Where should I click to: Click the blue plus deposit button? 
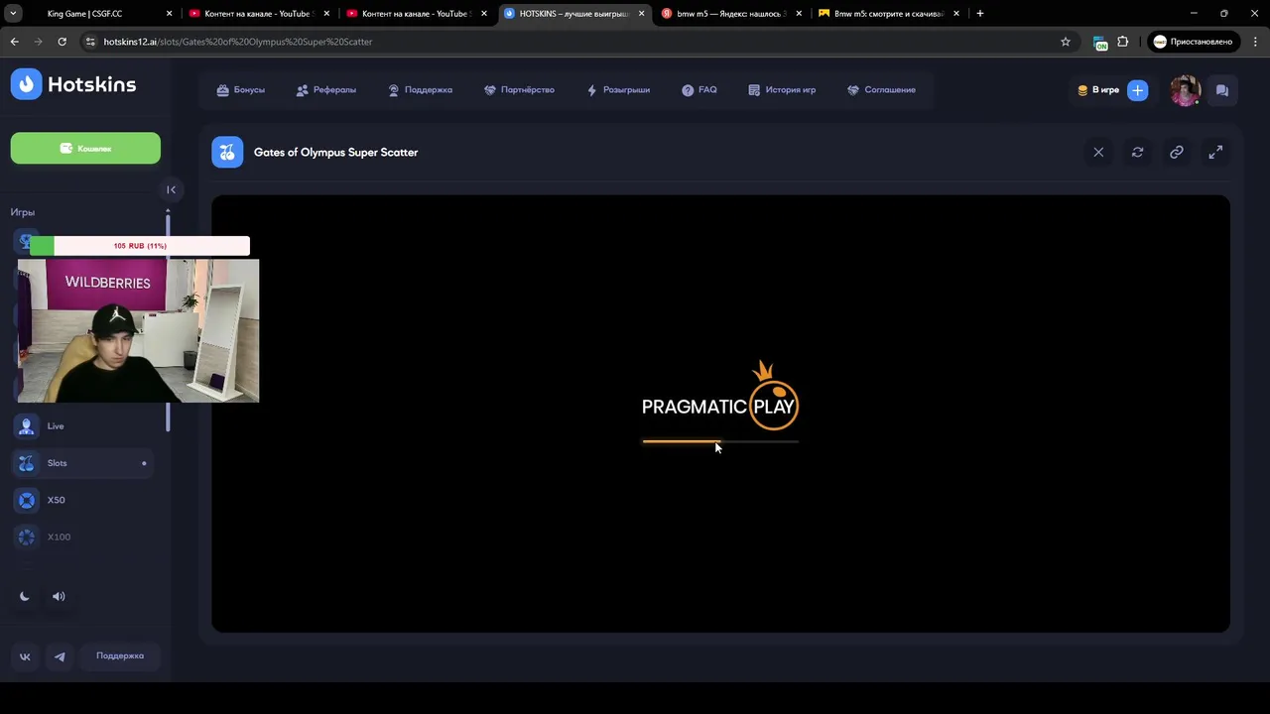(1137, 90)
